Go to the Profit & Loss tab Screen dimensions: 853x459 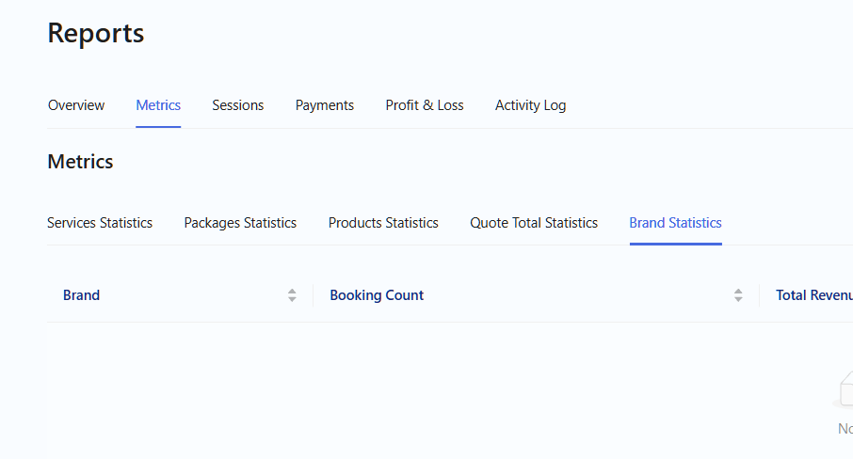click(x=425, y=104)
